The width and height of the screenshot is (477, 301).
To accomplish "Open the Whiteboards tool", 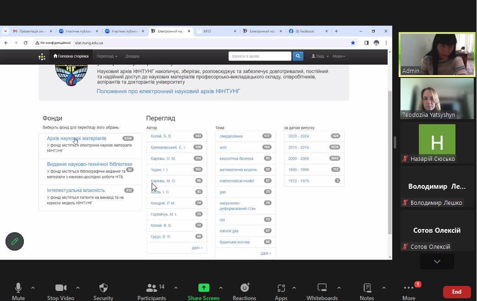I will (x=322, y=288).
